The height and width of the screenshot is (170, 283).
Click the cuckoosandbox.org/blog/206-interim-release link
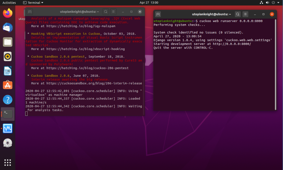click(94, 83)
